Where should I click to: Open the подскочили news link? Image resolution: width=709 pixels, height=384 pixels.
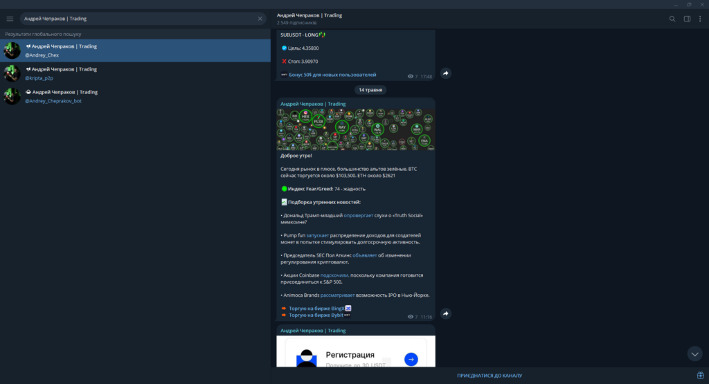click(x=334, y=275)
